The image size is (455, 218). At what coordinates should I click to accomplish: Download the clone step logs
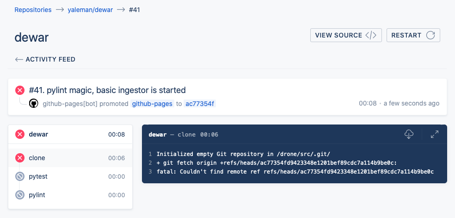point(409,134)
